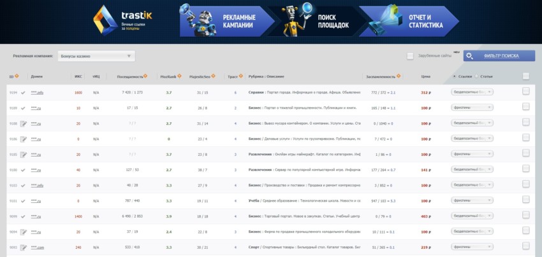This screenshot has width=542, height=257.
Task: Open the фриспины dropdown in row 9093
Action: (x=472, y=247)
